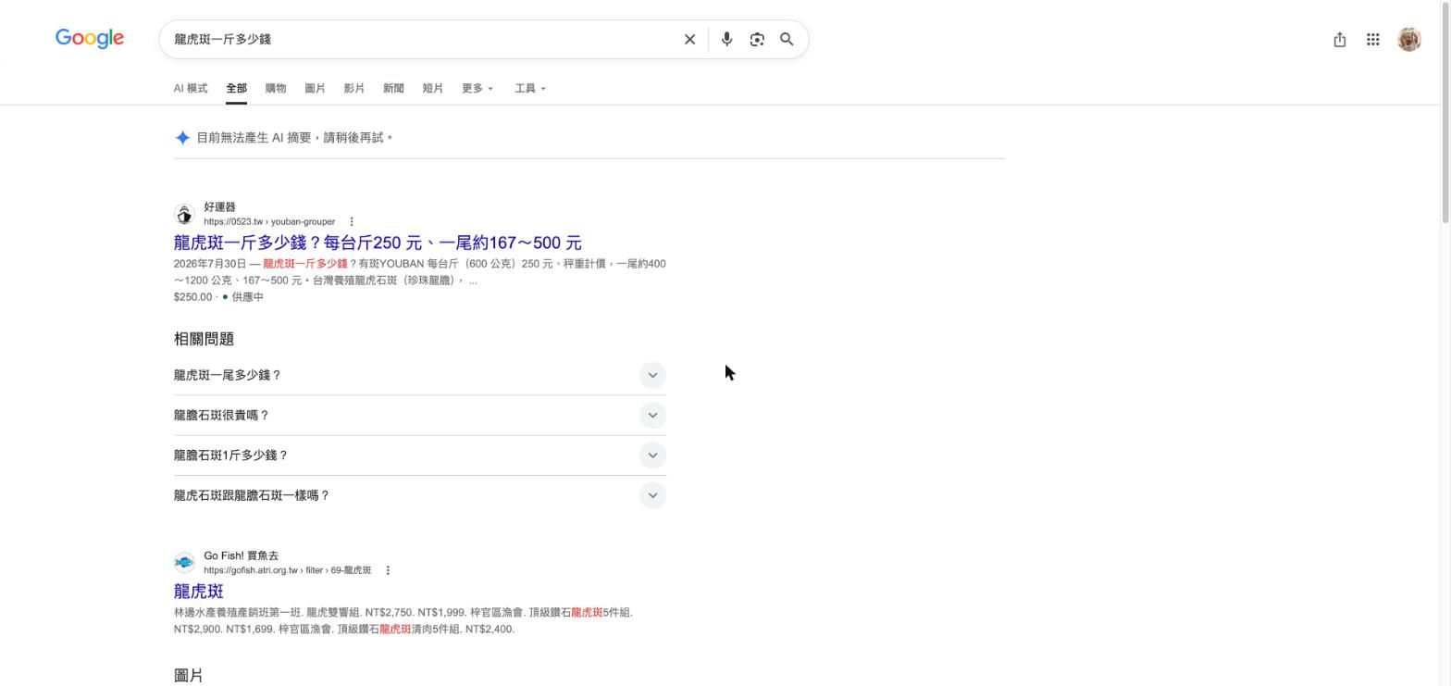Click the Go Fish! 買魚去 site name
1451x686 pixels.
coord(241,555)
